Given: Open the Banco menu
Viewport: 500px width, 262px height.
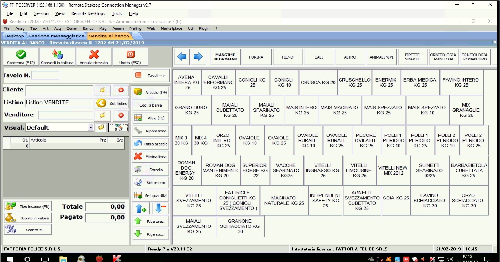Looking at the screenshot, I should click(88, 28).
